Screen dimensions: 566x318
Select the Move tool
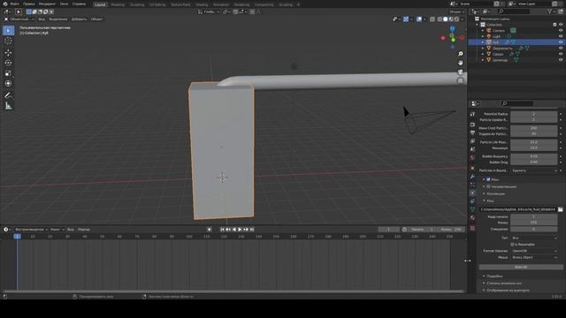8,53
